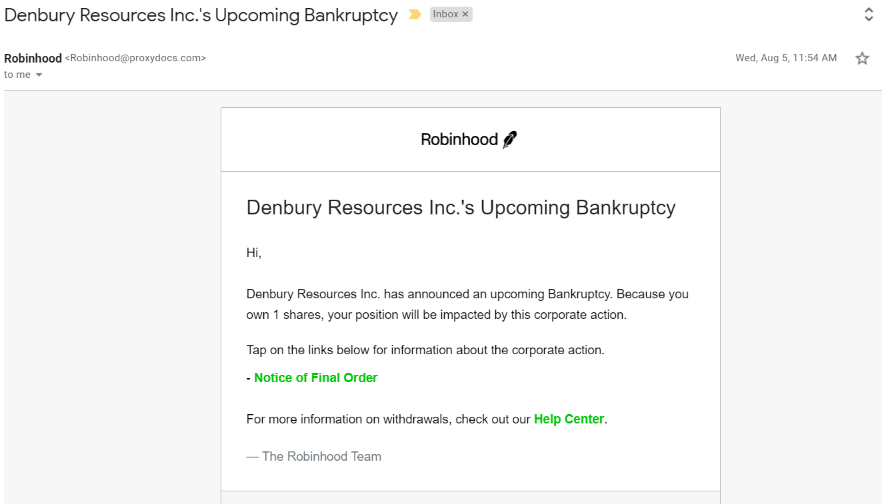The width and height of the screenshot is (882, 504).
Task: Click the 'The Robinhood Team' signature
Action: point(314,456)
